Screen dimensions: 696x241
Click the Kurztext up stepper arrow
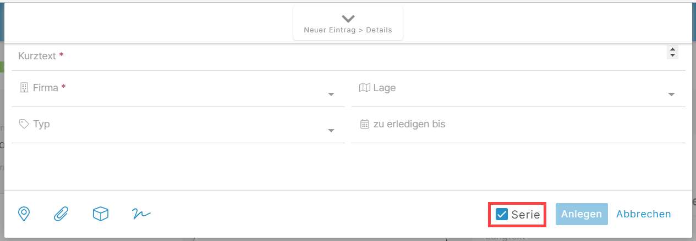click(672, 49)
